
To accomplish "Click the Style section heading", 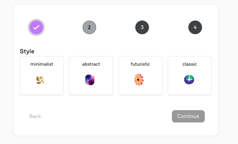I will (x=27, y=51).
